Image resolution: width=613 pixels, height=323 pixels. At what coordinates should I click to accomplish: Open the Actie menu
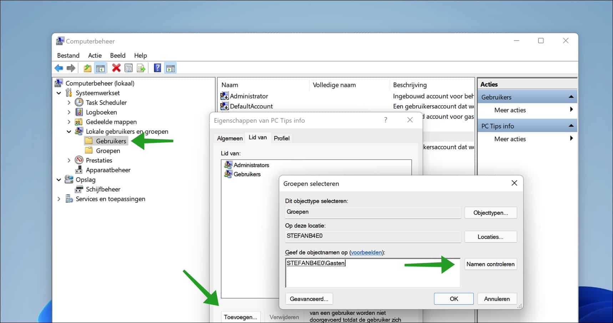point(94,55)
